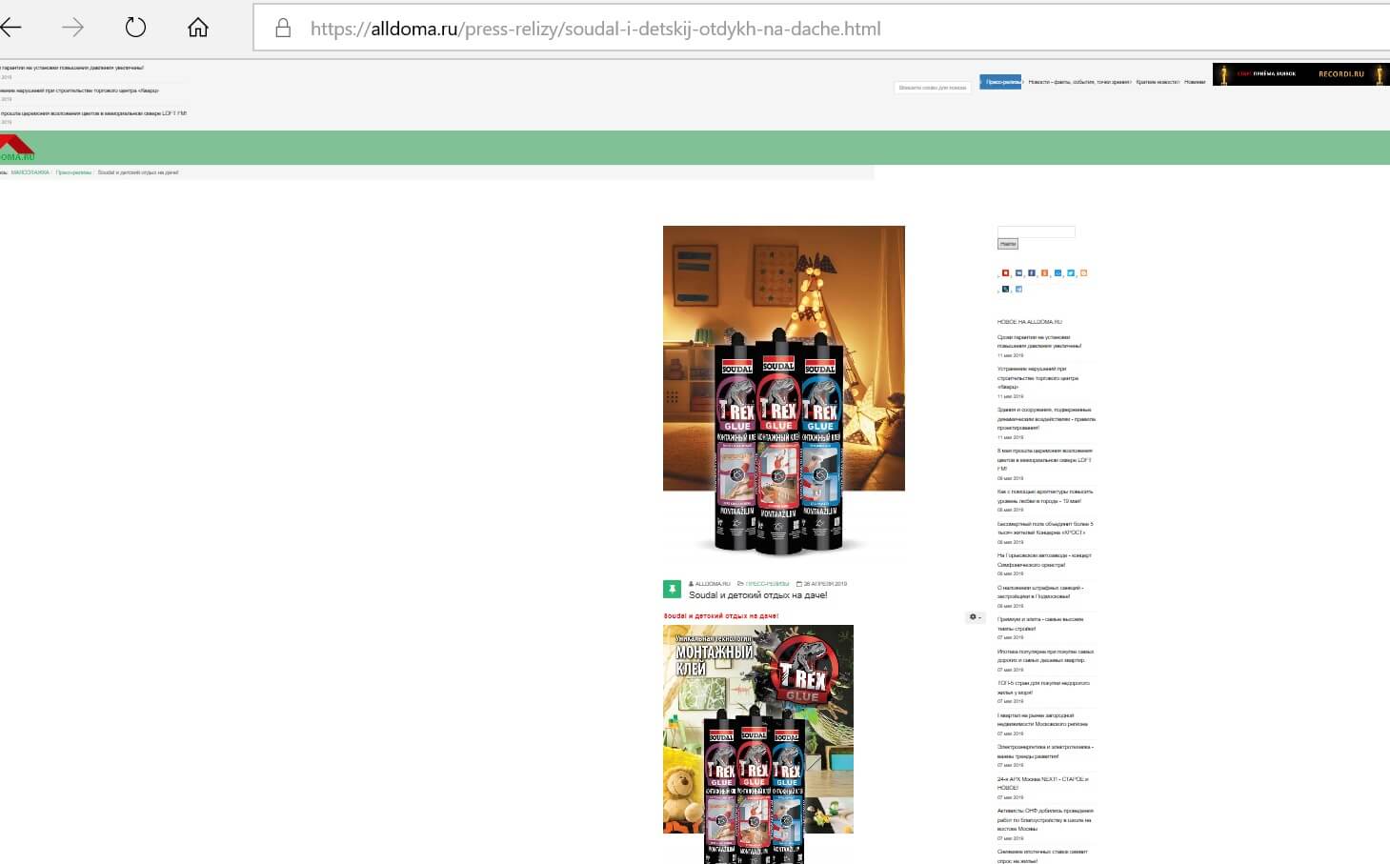
Task: Click the orange RSS feed icon
Action: coord(1083,273)
